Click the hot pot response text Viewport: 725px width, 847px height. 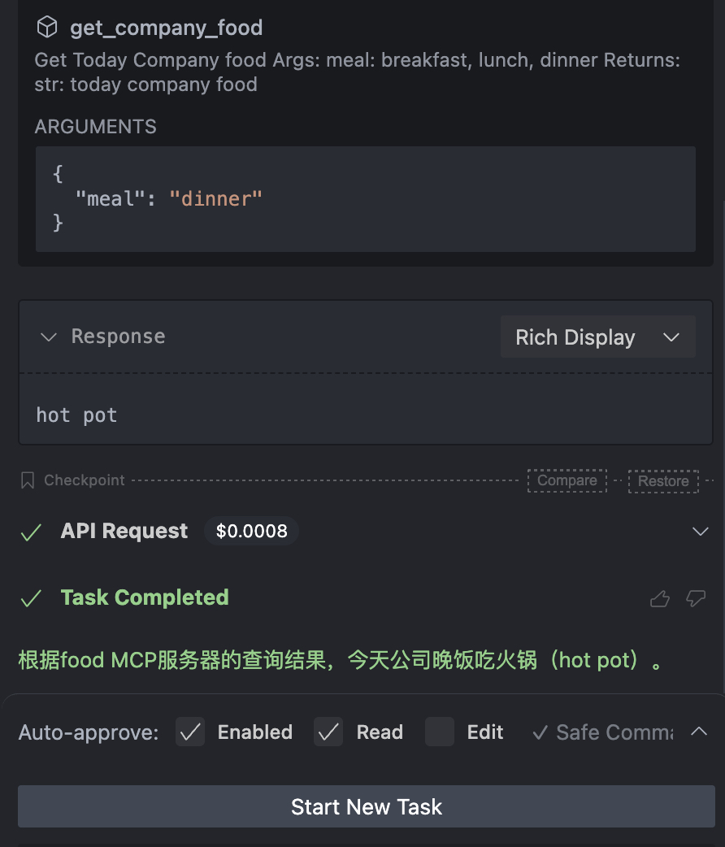tap(76, 415)
